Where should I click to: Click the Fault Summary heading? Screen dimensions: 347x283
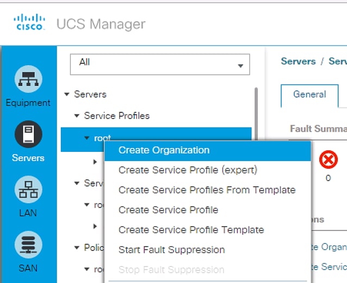pyautogui.click(x=319, y=128)
